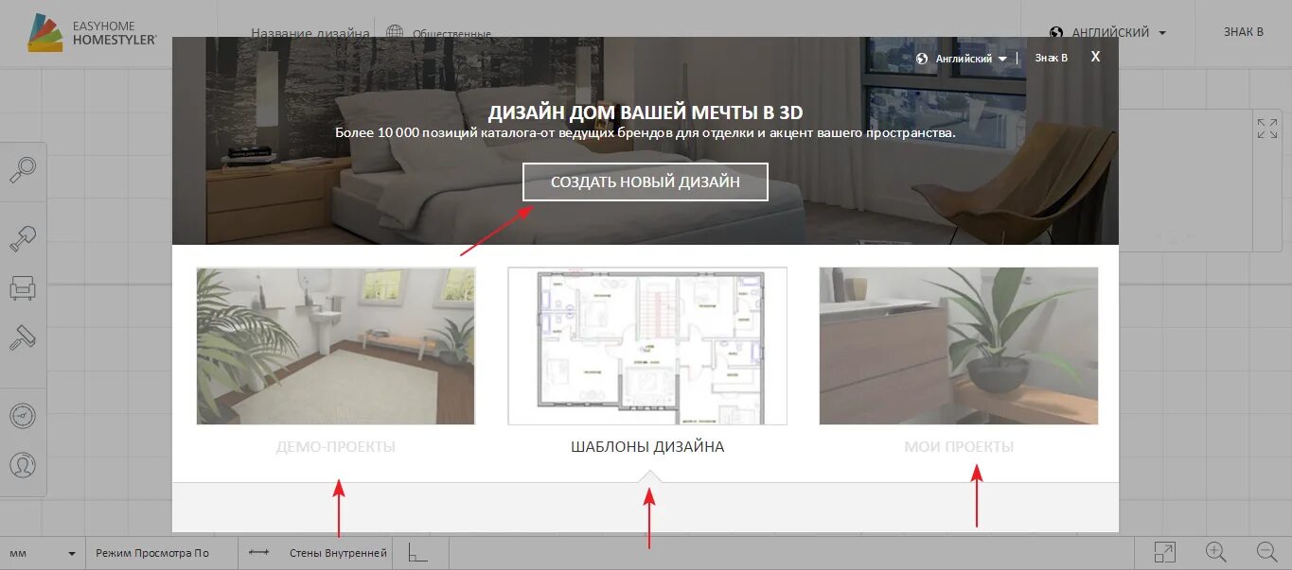Toggle Стены Внутренней wall measurement mode
This screenshot has width=1292, height=570.
[337, 552]
